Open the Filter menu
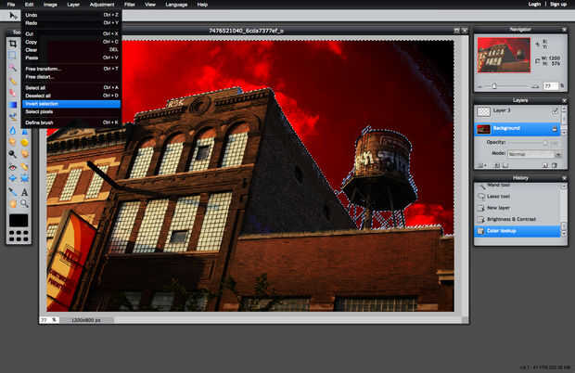Image resolution: width=575 pixels, height=373 pixels. (x=130, y=5)
